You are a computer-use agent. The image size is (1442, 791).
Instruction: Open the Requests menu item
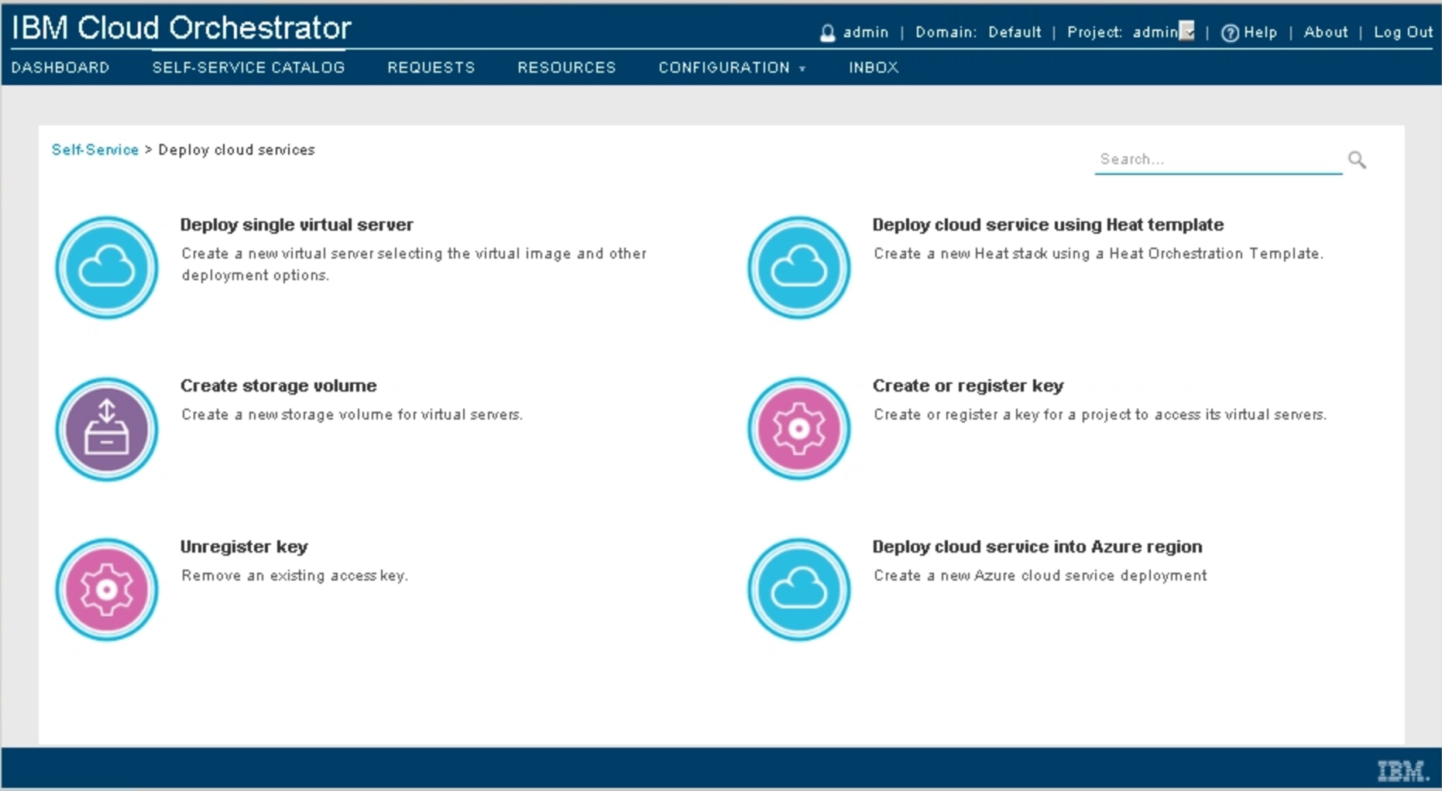(431, 68)
